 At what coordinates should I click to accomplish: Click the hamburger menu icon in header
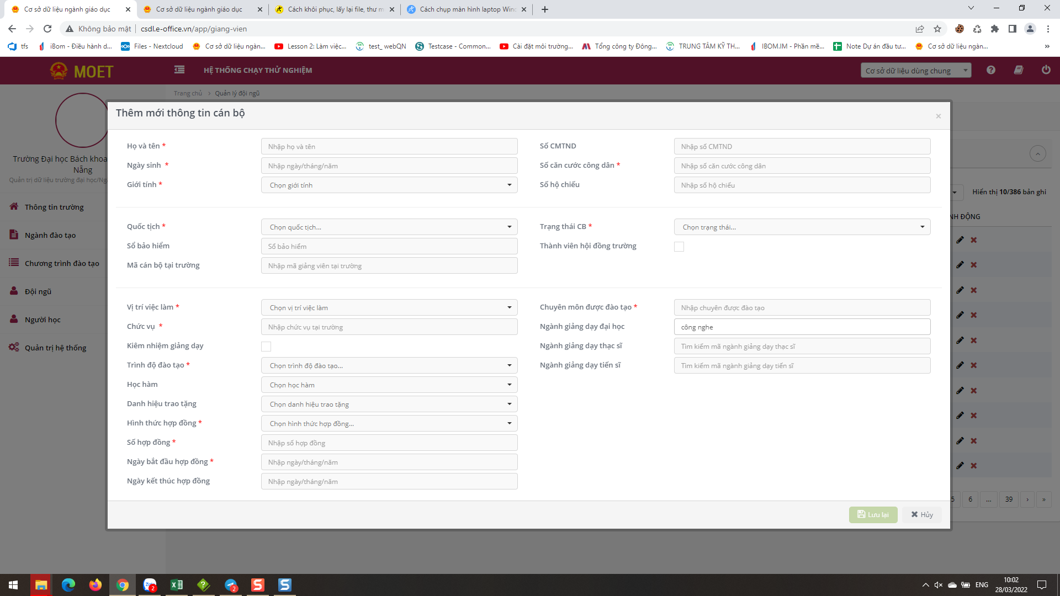pos(179,70)
